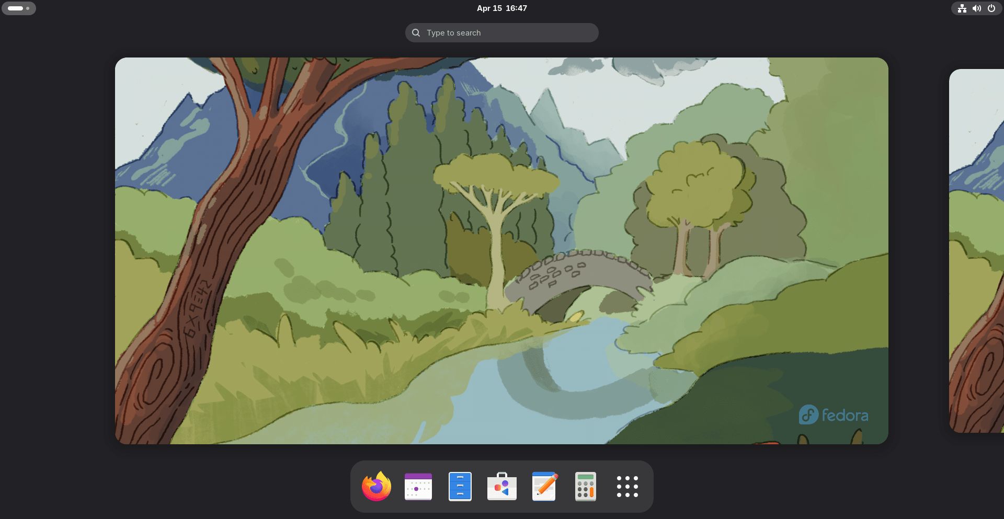Open the Files app from the dash
1004x519 pixels.
coord(460,486)
